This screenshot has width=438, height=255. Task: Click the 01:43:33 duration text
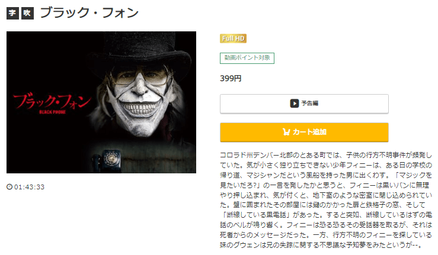(x=29, y=187)
